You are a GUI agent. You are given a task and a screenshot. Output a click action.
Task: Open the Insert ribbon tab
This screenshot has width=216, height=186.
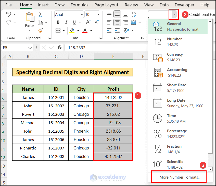(x=43, y=5)
